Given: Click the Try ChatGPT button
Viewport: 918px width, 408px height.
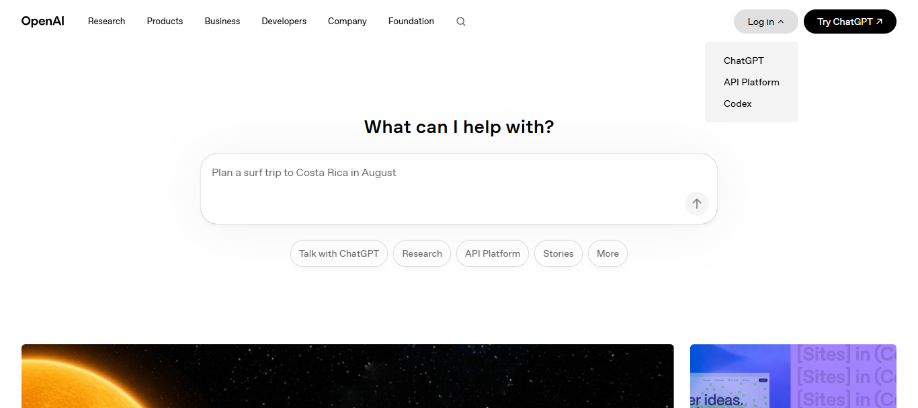Looking at the screenshot, I should tap(850, 22).
